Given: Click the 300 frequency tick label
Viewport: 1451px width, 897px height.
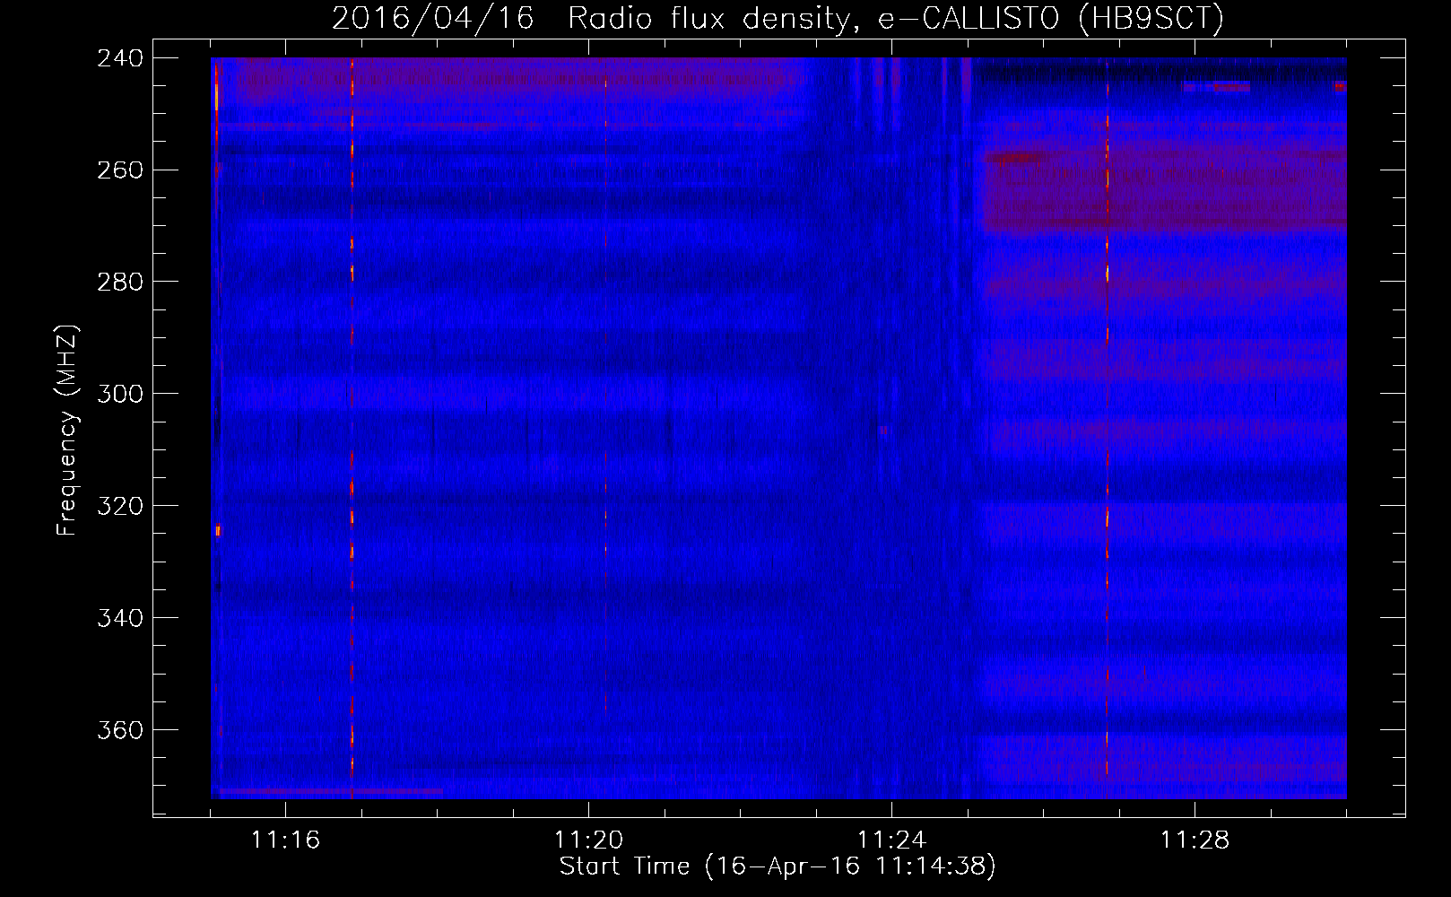Looking at the screenshot, I should (120, 395).
